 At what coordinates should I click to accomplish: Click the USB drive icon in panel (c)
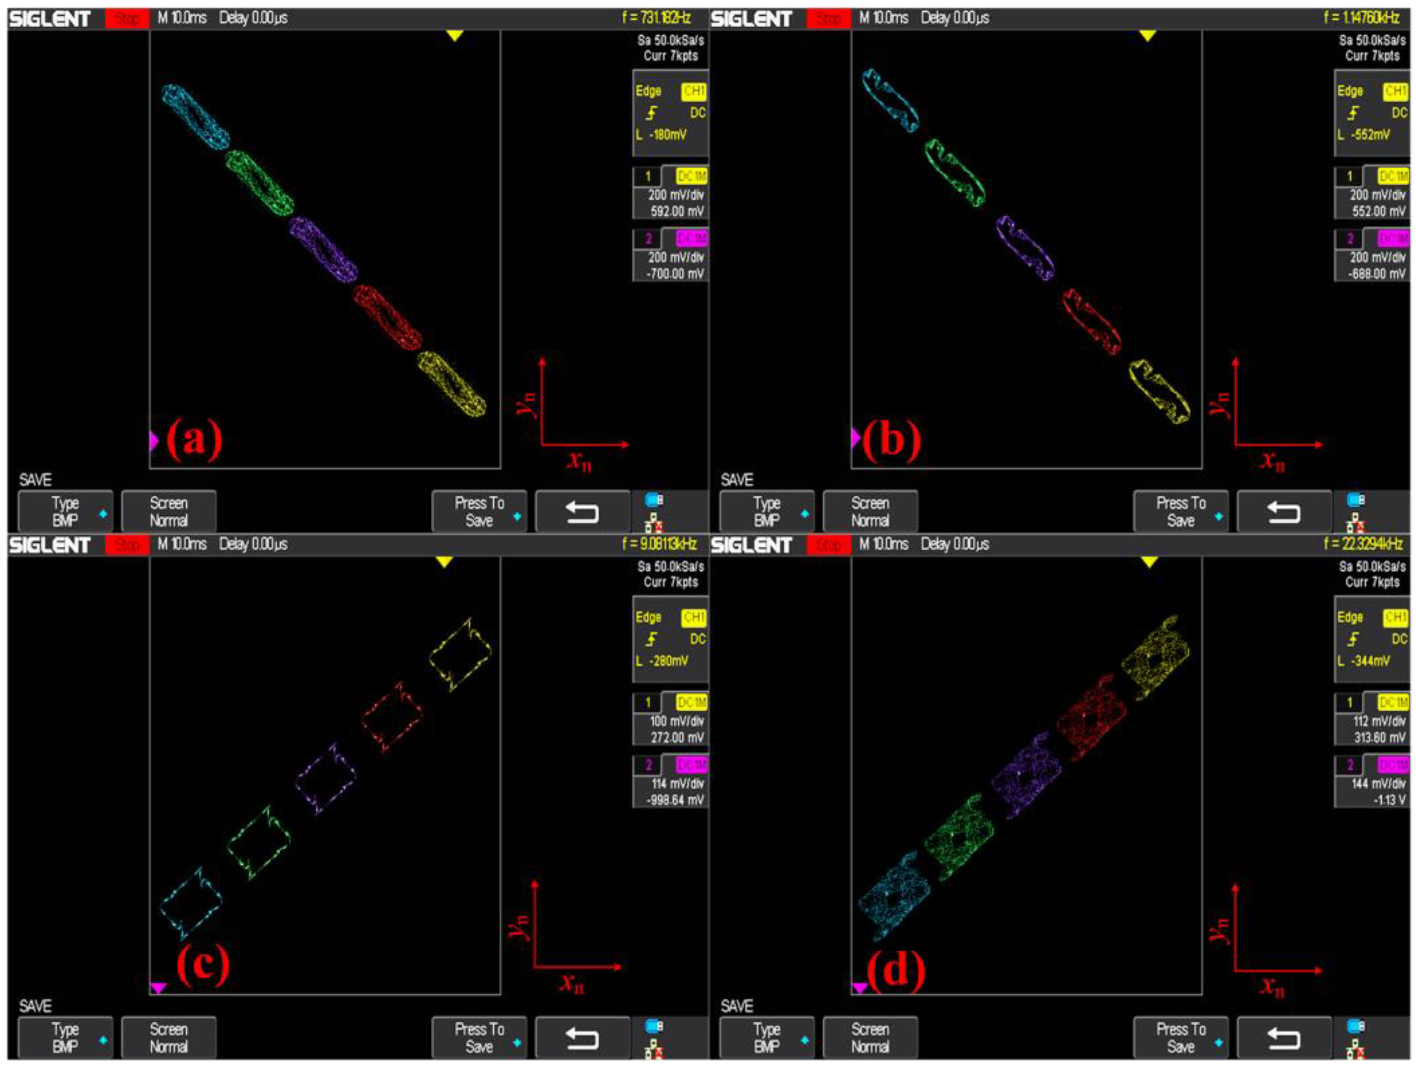coord(654,1026)
